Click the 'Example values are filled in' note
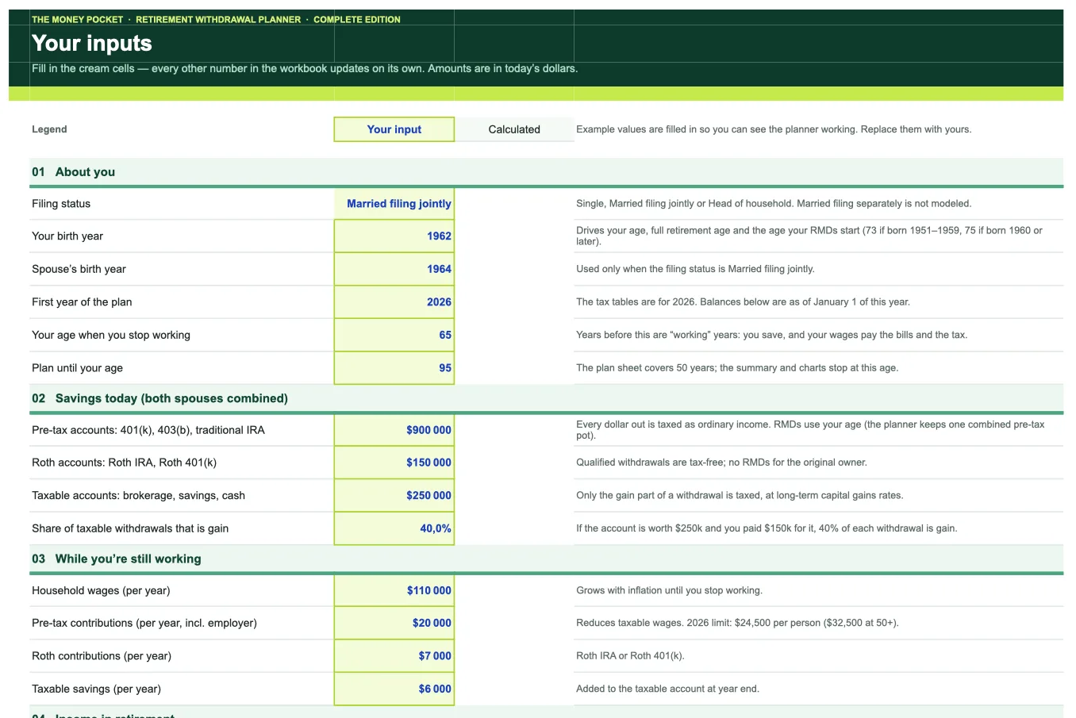1076x718 pixels. [774, 129]
